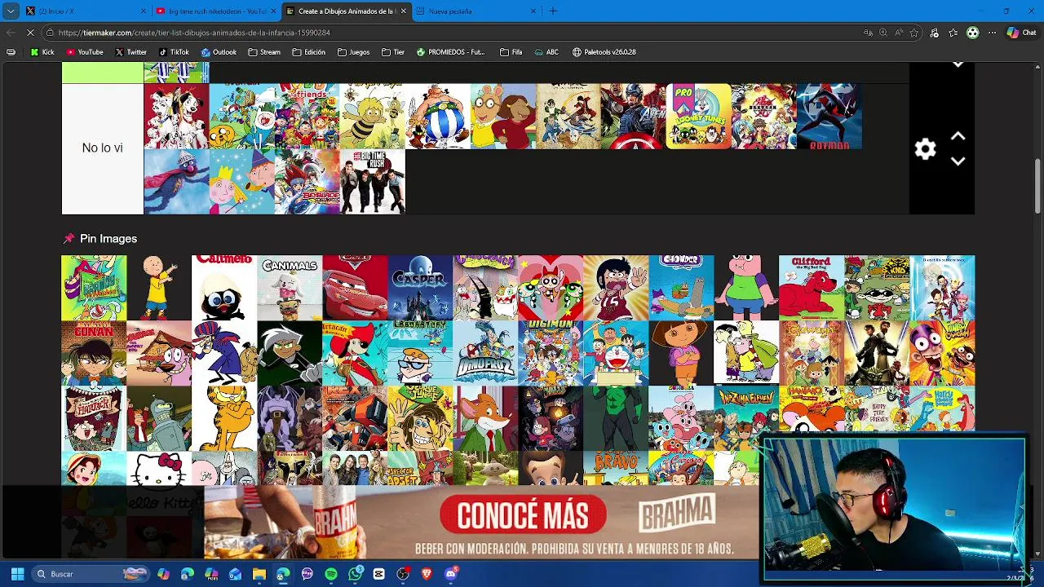Open the Paletools v26.0.28 bookmark
The height and width of the screenshot is (587, 1044).
(604, 52)
